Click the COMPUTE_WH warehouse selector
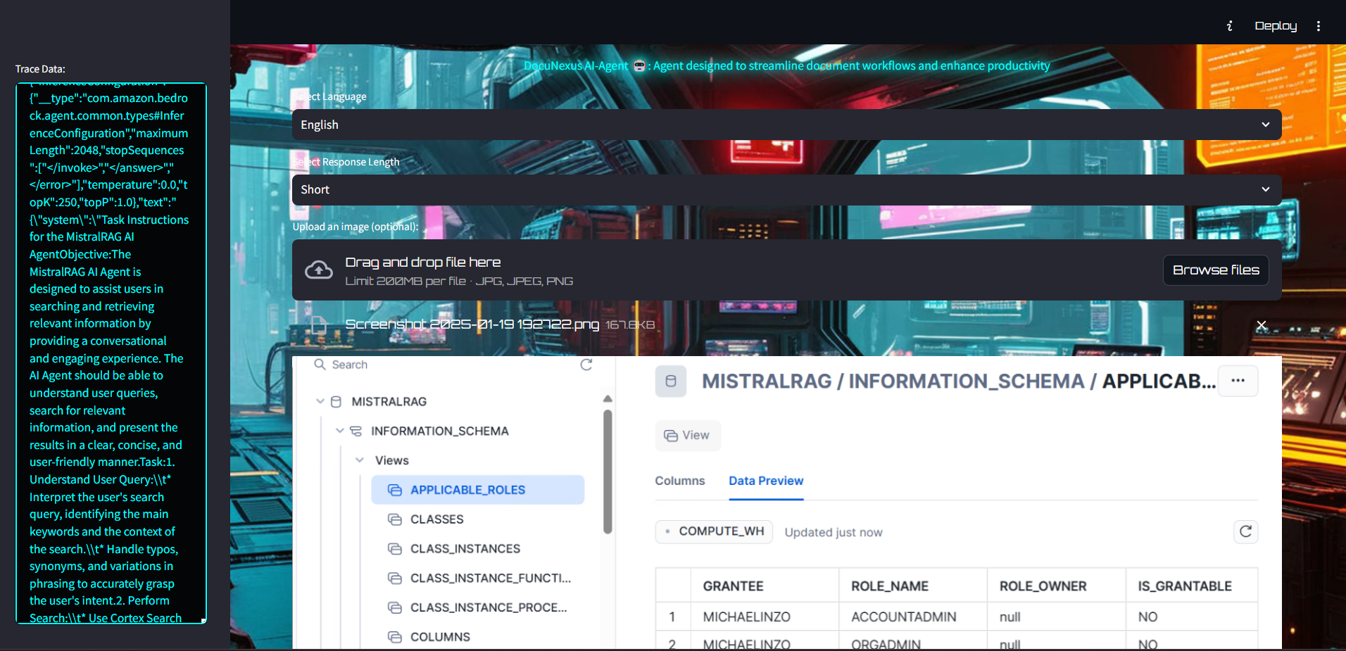This screenshot has height=651, width=1346. point(714,531)
